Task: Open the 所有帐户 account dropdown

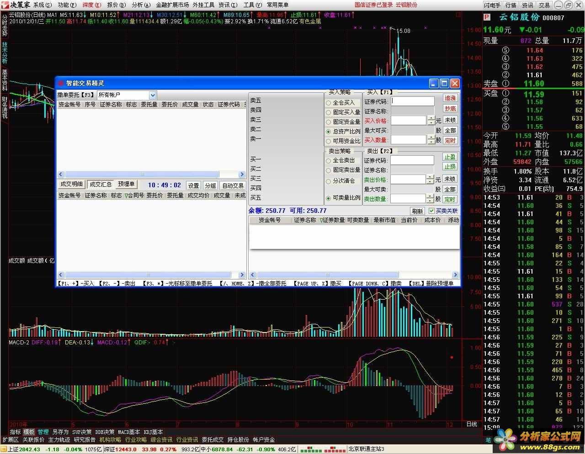Action: pyautogui.click(x=153, y=95)
